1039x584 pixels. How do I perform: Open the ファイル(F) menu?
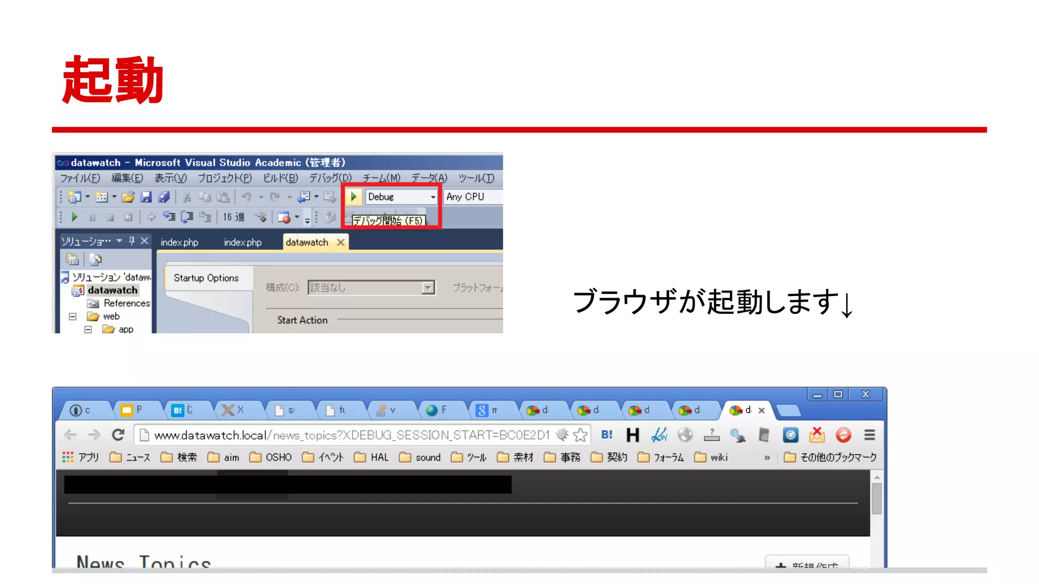click(x=80, y=178)
